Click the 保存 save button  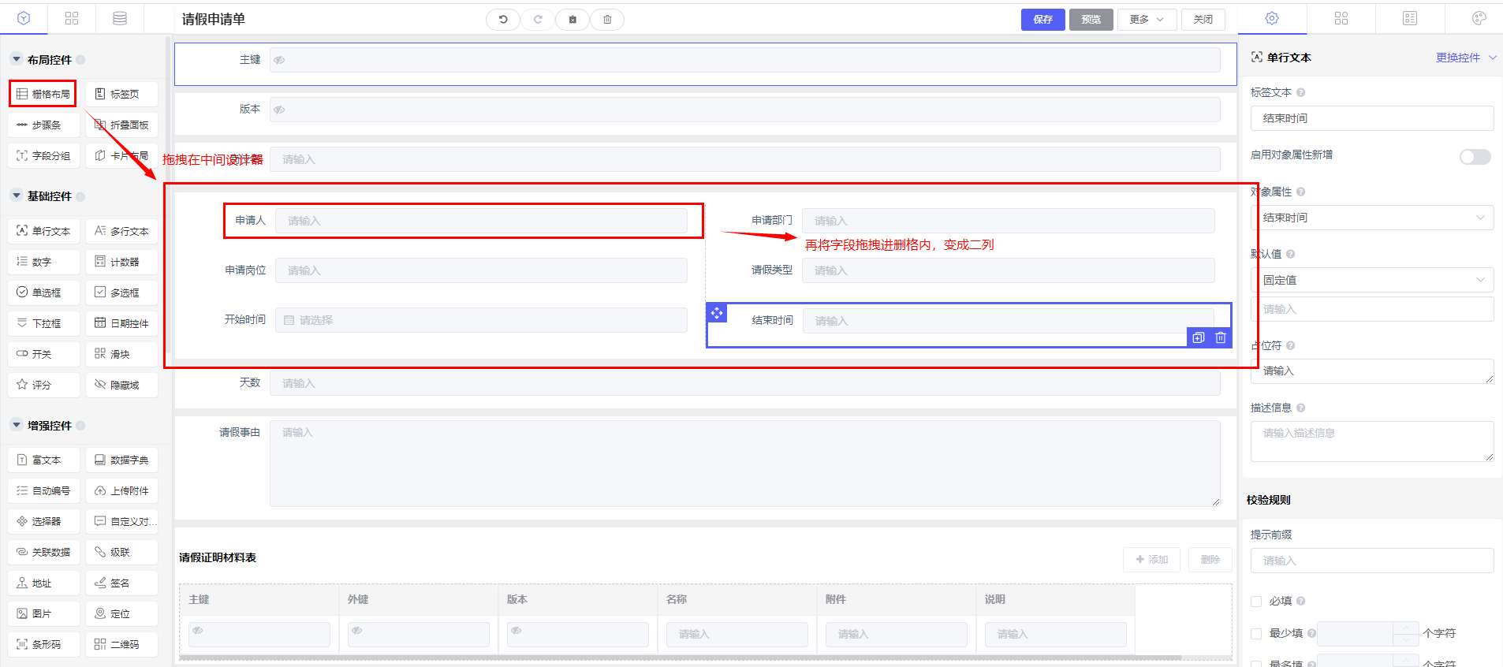point(1042,20)
